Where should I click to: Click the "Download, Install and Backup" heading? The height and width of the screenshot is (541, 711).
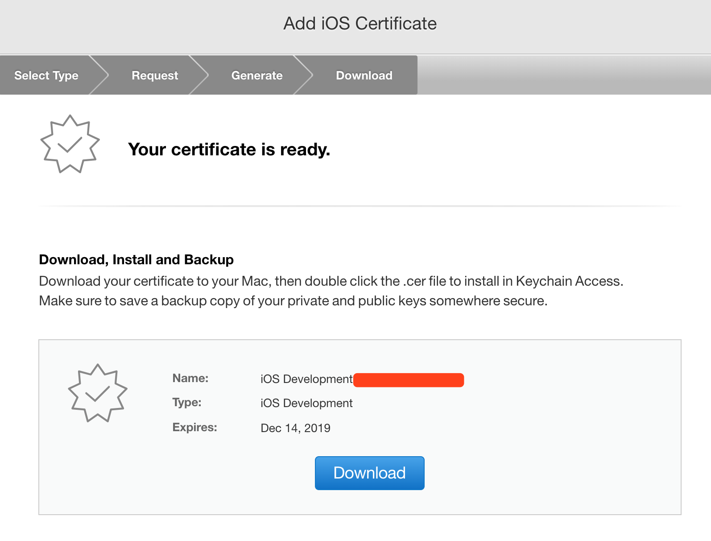tap(136, 259)
